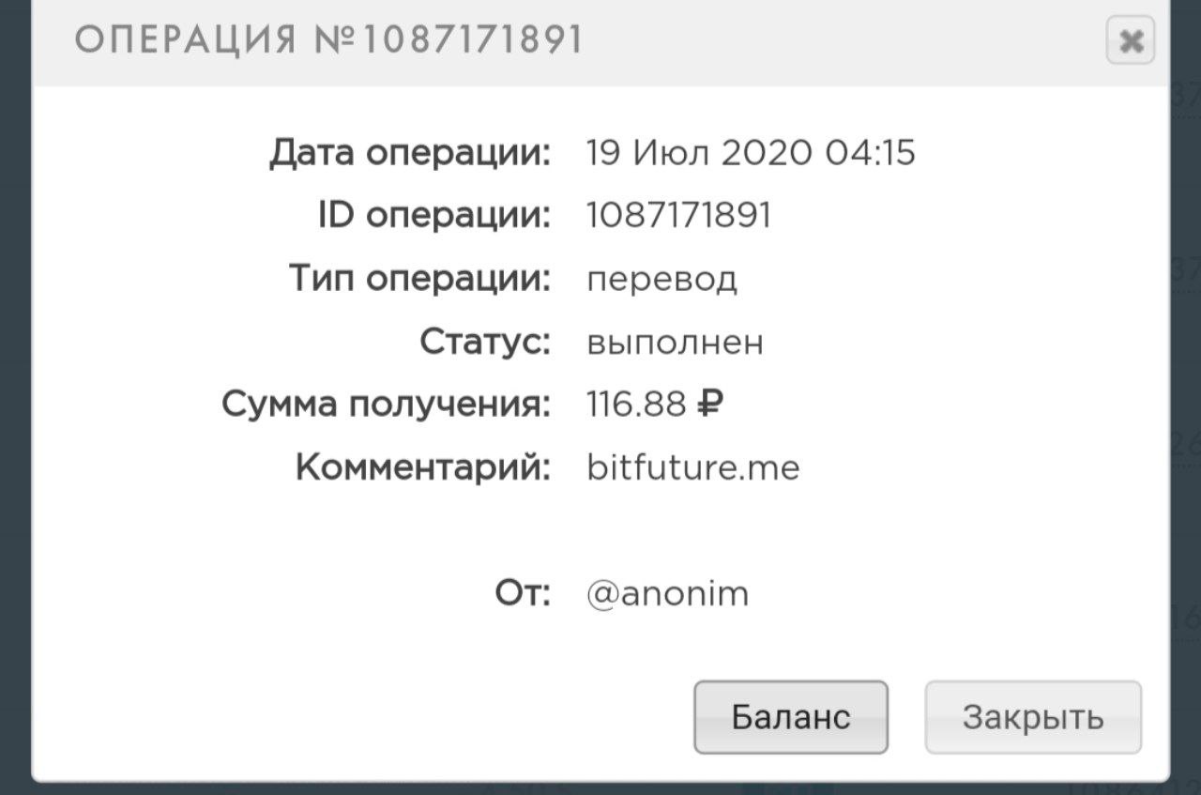The image size is (1201, 795).
Task: Click the dialog title ОПЕРАЦИЯ №1087171891
Action: click(x=328, y=40)
